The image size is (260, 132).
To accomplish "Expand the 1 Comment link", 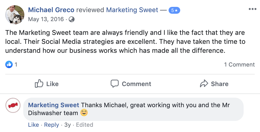I will (x=239, y=64).
